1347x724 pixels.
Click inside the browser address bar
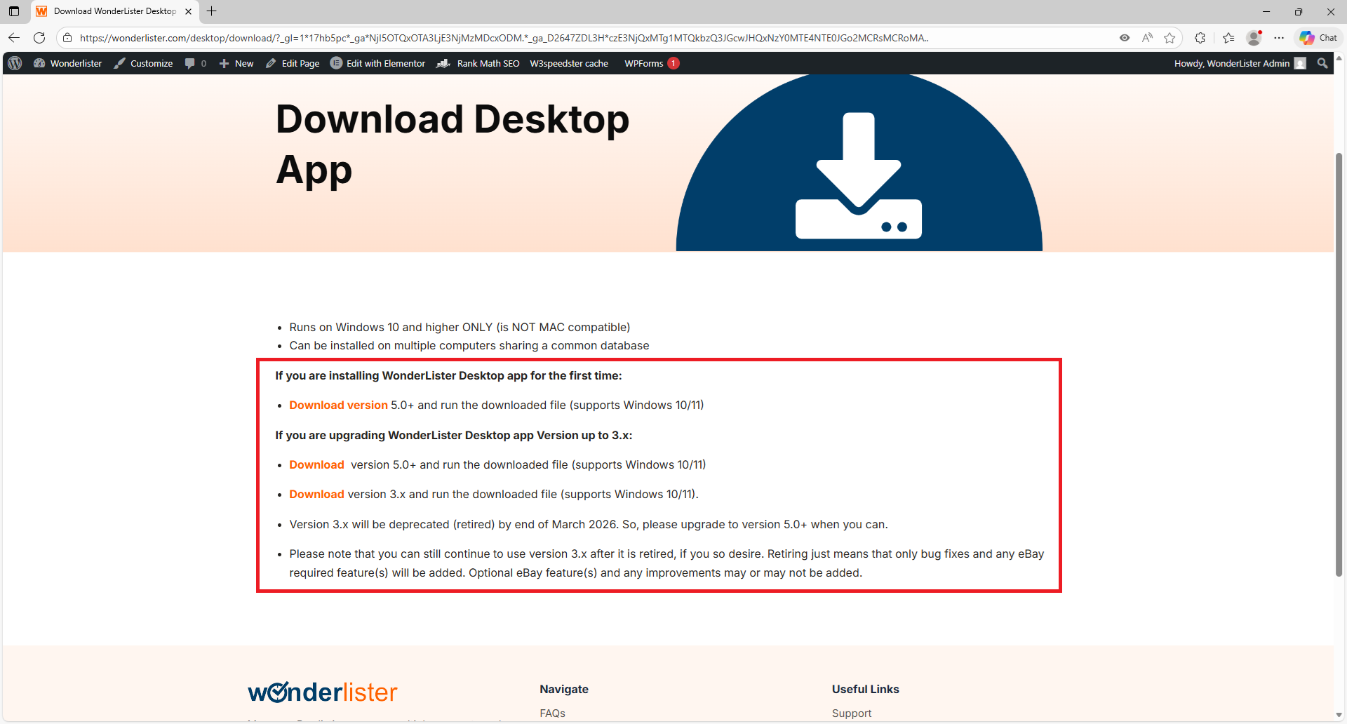(491, 38)
